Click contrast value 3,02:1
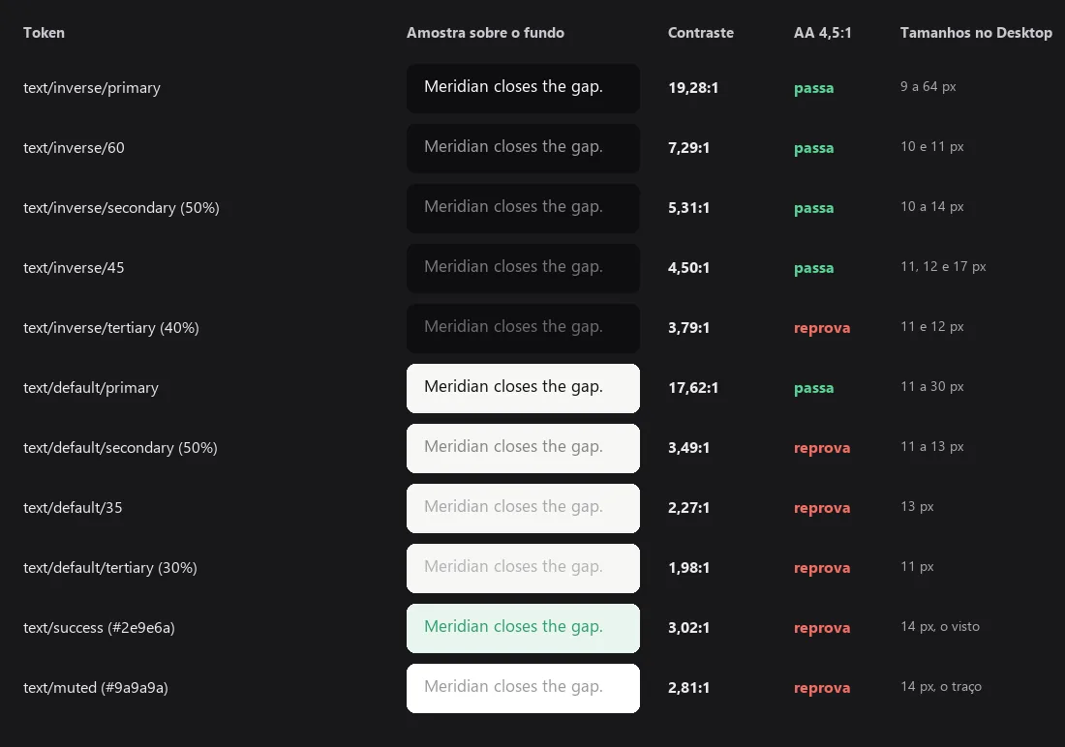 tap(688, 627)
